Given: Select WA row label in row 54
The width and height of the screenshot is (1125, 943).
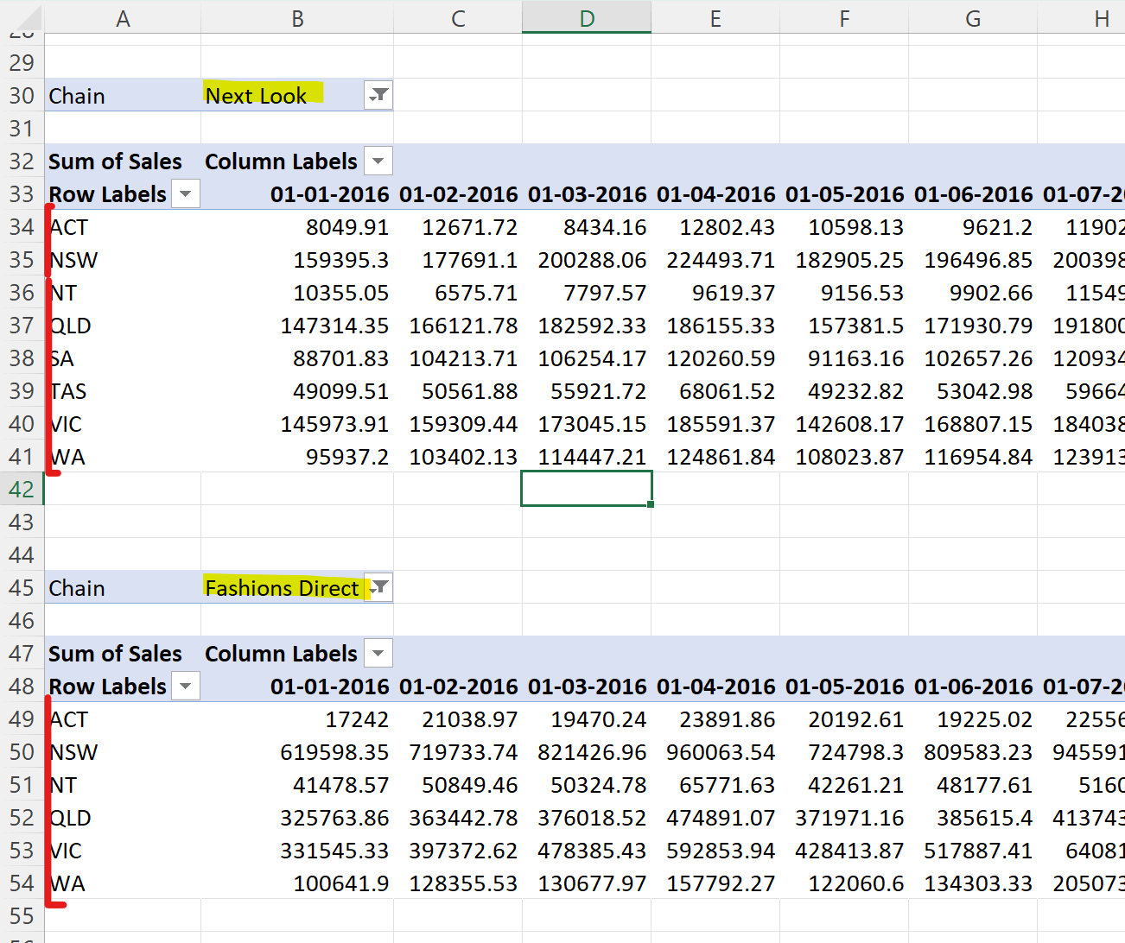Looking at the screenshot, I should (x=123, y=883).
